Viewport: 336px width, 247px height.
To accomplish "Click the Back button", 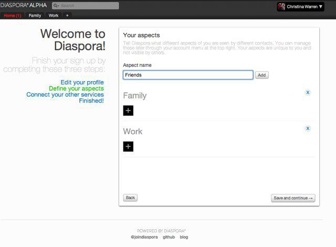I will (x=130, y=198).
